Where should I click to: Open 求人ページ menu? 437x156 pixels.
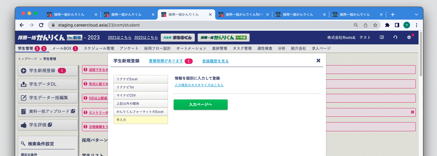(321, 48)
